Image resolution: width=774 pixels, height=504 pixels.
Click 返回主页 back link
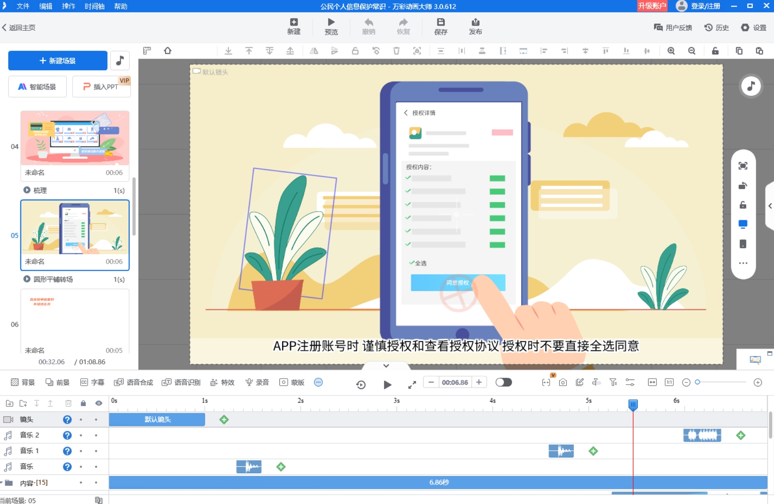[x=19, y=27]
